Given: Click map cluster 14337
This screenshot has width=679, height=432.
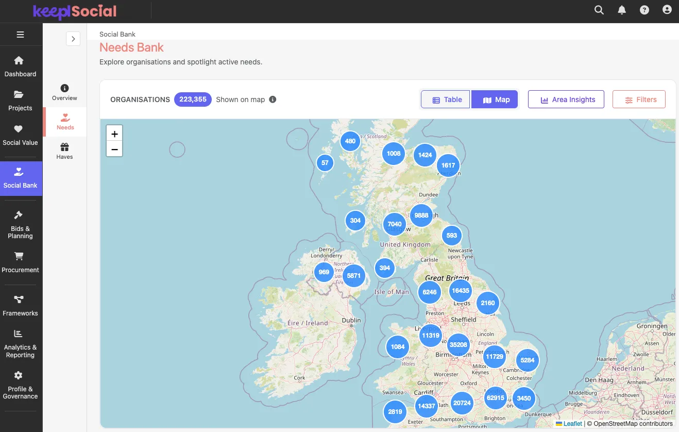Looking at the screenshot, I should 427,406.
